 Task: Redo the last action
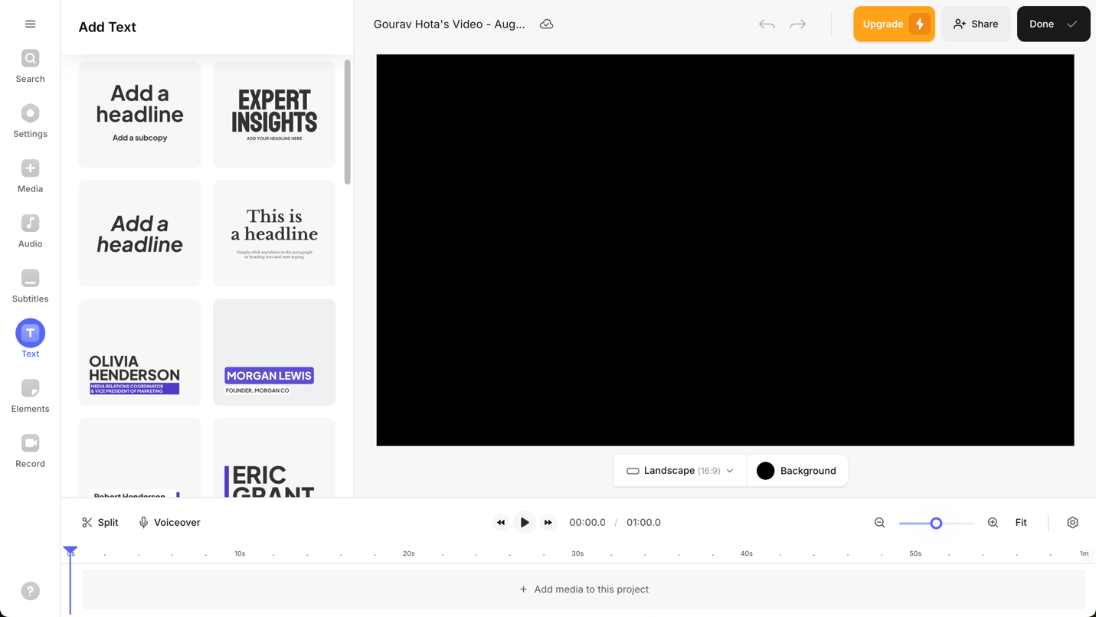coord(798,24)
